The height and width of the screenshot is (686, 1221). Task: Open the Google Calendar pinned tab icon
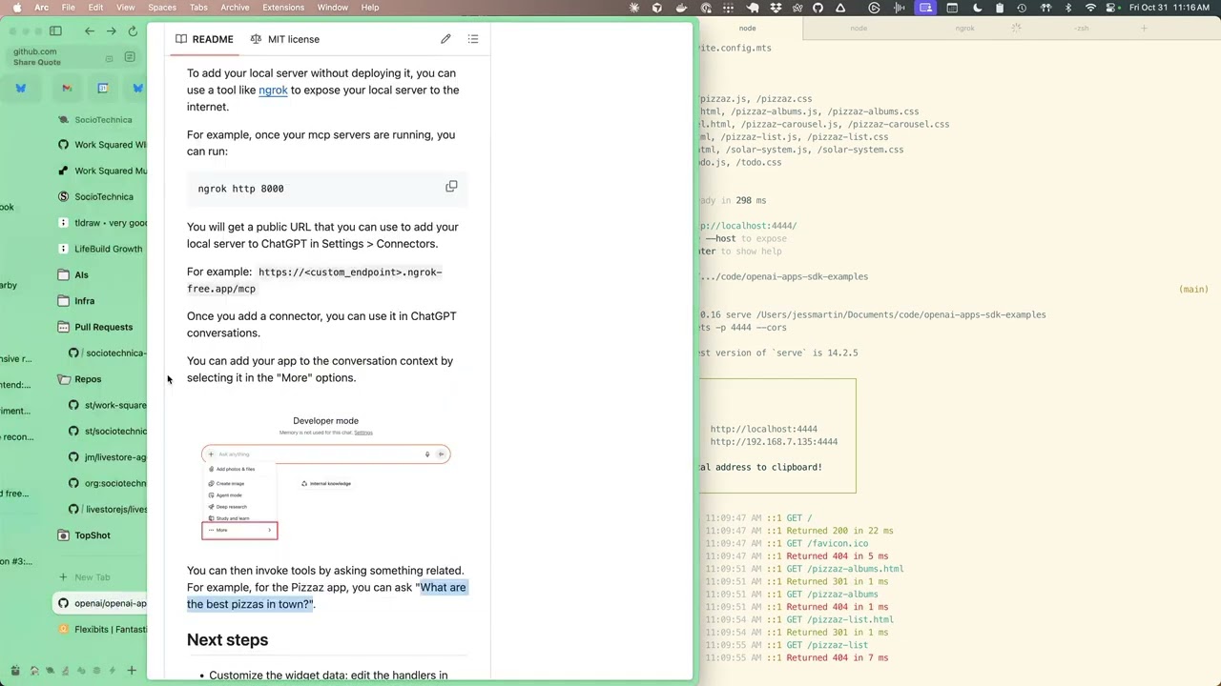pos(103,88)
